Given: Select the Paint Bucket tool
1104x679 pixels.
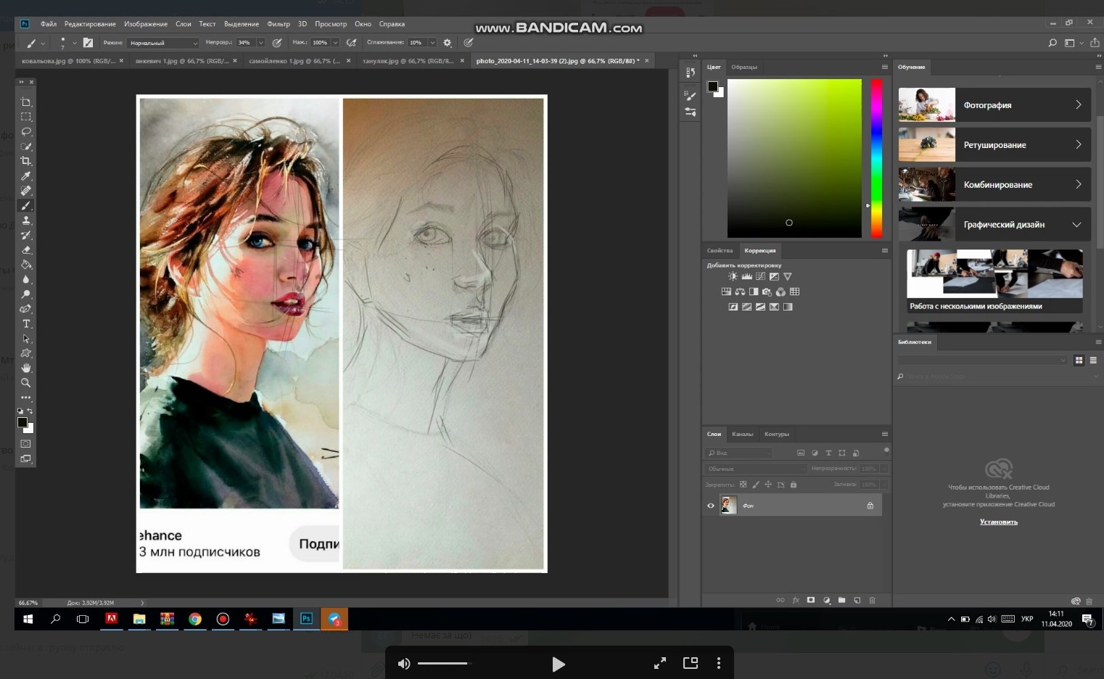Looking at the screenshot, I should pos(26,265).
